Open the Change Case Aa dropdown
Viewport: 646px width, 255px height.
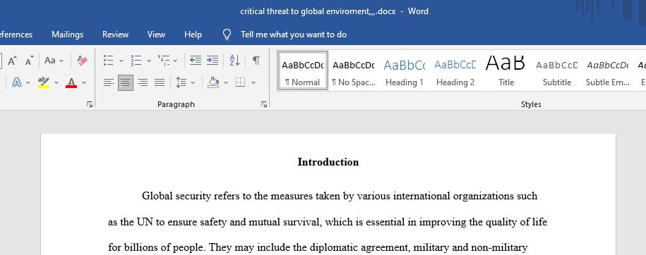(54, 61)
